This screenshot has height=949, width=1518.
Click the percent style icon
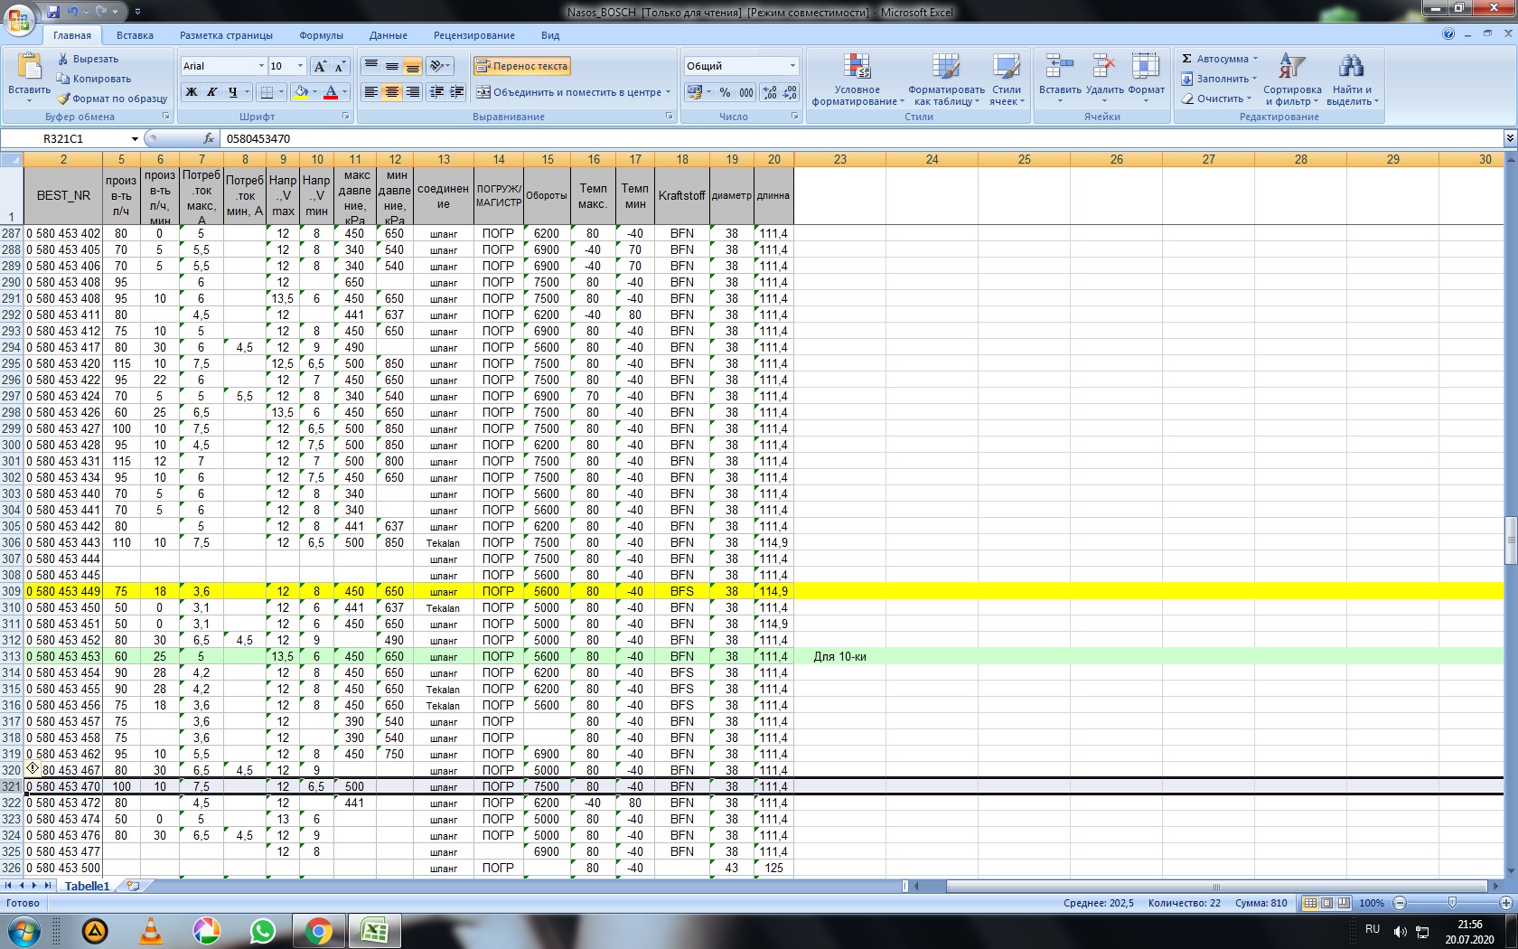point(725,92)
